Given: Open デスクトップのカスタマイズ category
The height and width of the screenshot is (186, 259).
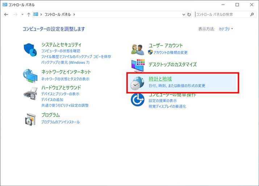Looking at the screenshot, I should coord(173,64).
